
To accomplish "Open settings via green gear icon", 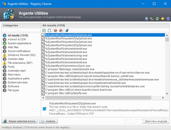I will tap(157, 19).
